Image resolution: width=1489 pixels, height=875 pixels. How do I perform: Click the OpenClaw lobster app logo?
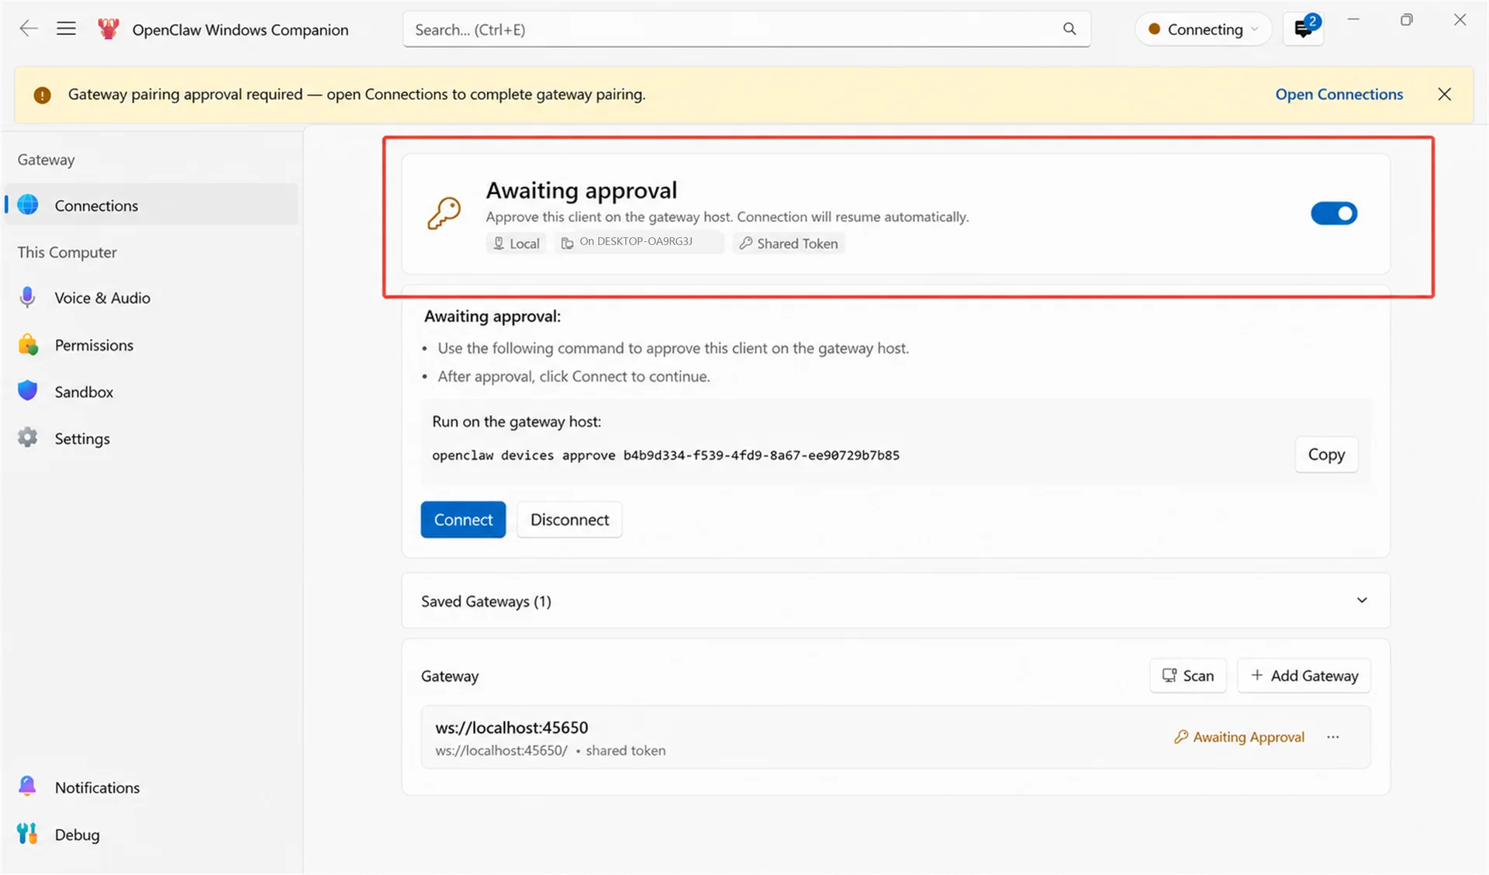[x=109, y=29]
